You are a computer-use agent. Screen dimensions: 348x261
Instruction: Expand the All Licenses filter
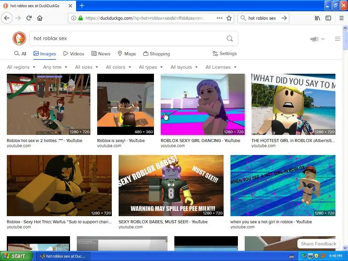pyautogui.click(x=221, y=67)
